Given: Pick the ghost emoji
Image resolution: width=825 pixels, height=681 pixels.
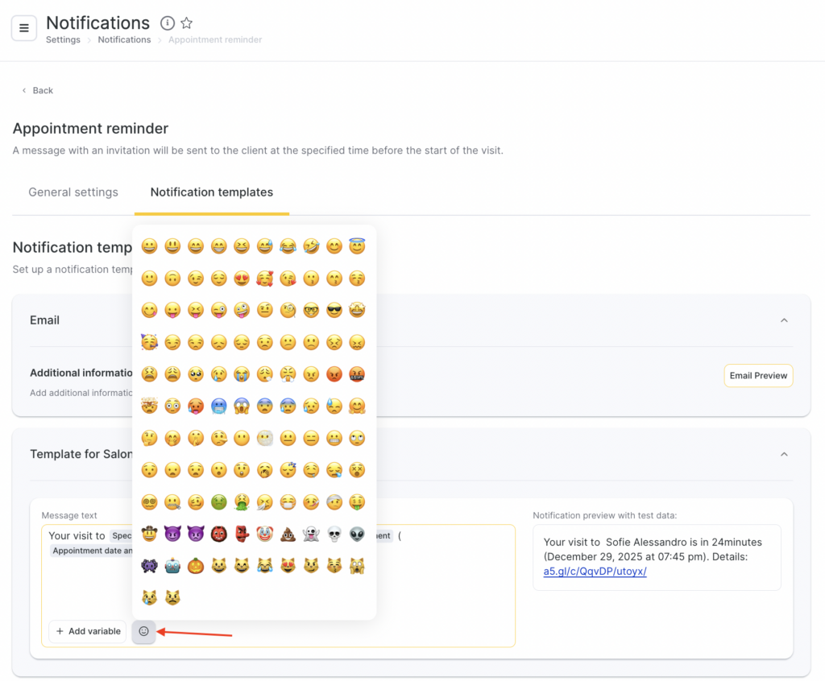Looking at the screenshot, I should coord(311,534).
